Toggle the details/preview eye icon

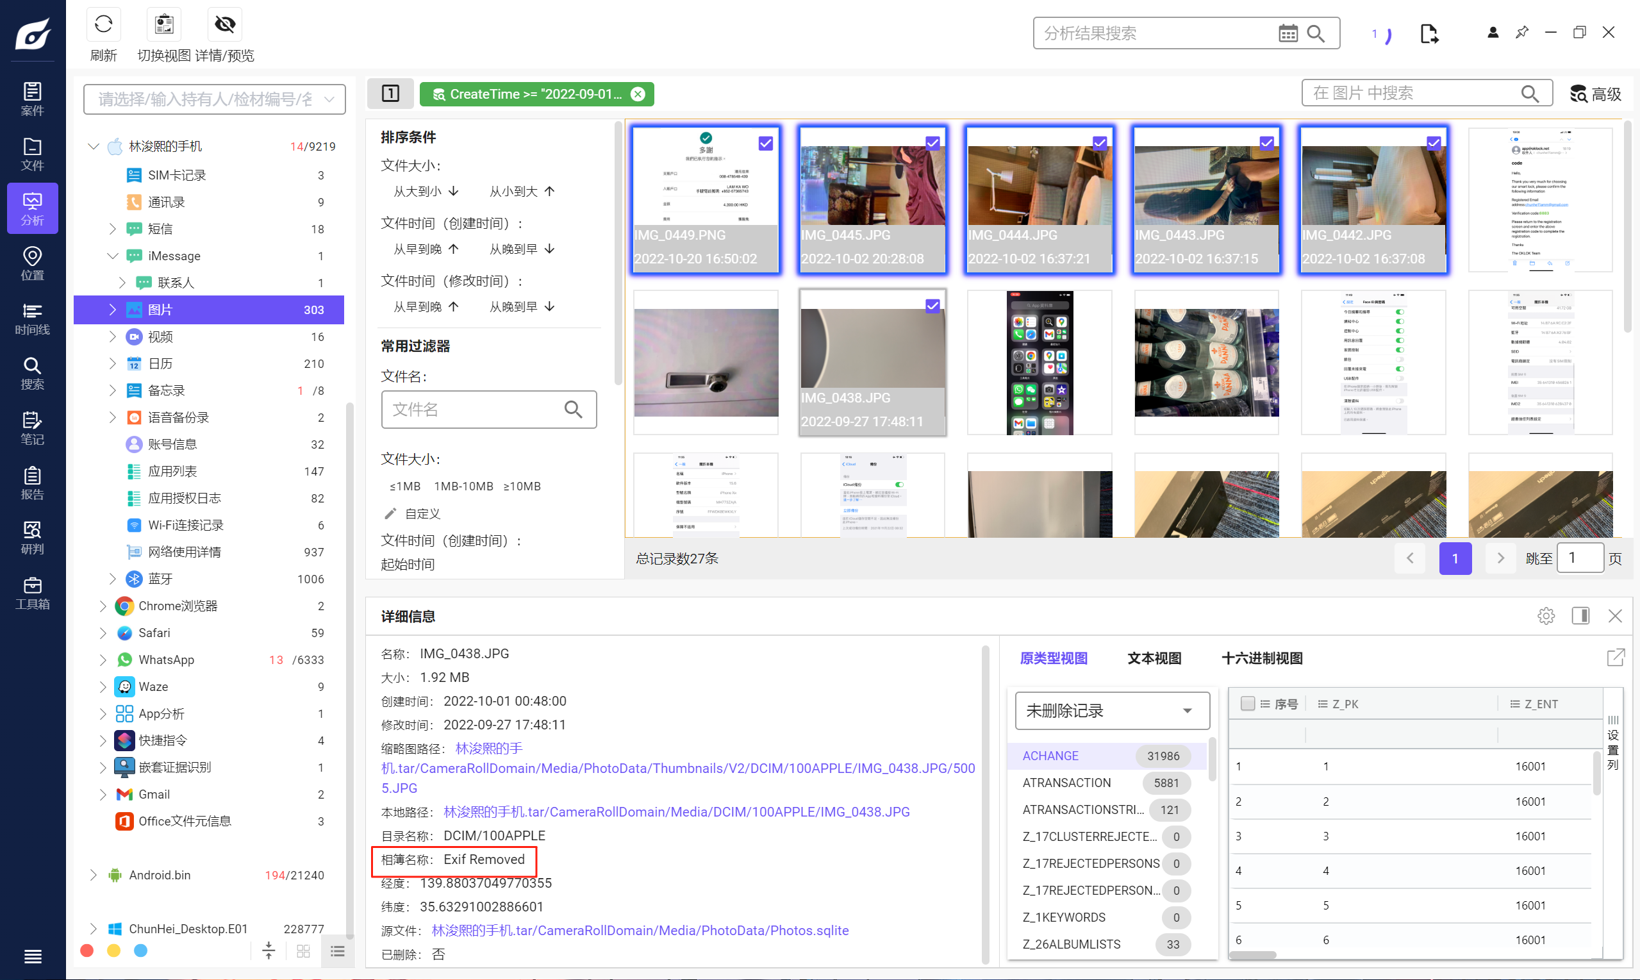pos(224,25)
